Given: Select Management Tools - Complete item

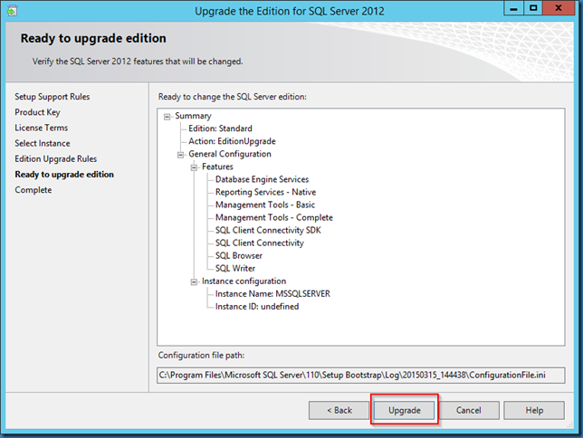Looking at the screenshot, I should pyautogui.click(x=274, y=217).
